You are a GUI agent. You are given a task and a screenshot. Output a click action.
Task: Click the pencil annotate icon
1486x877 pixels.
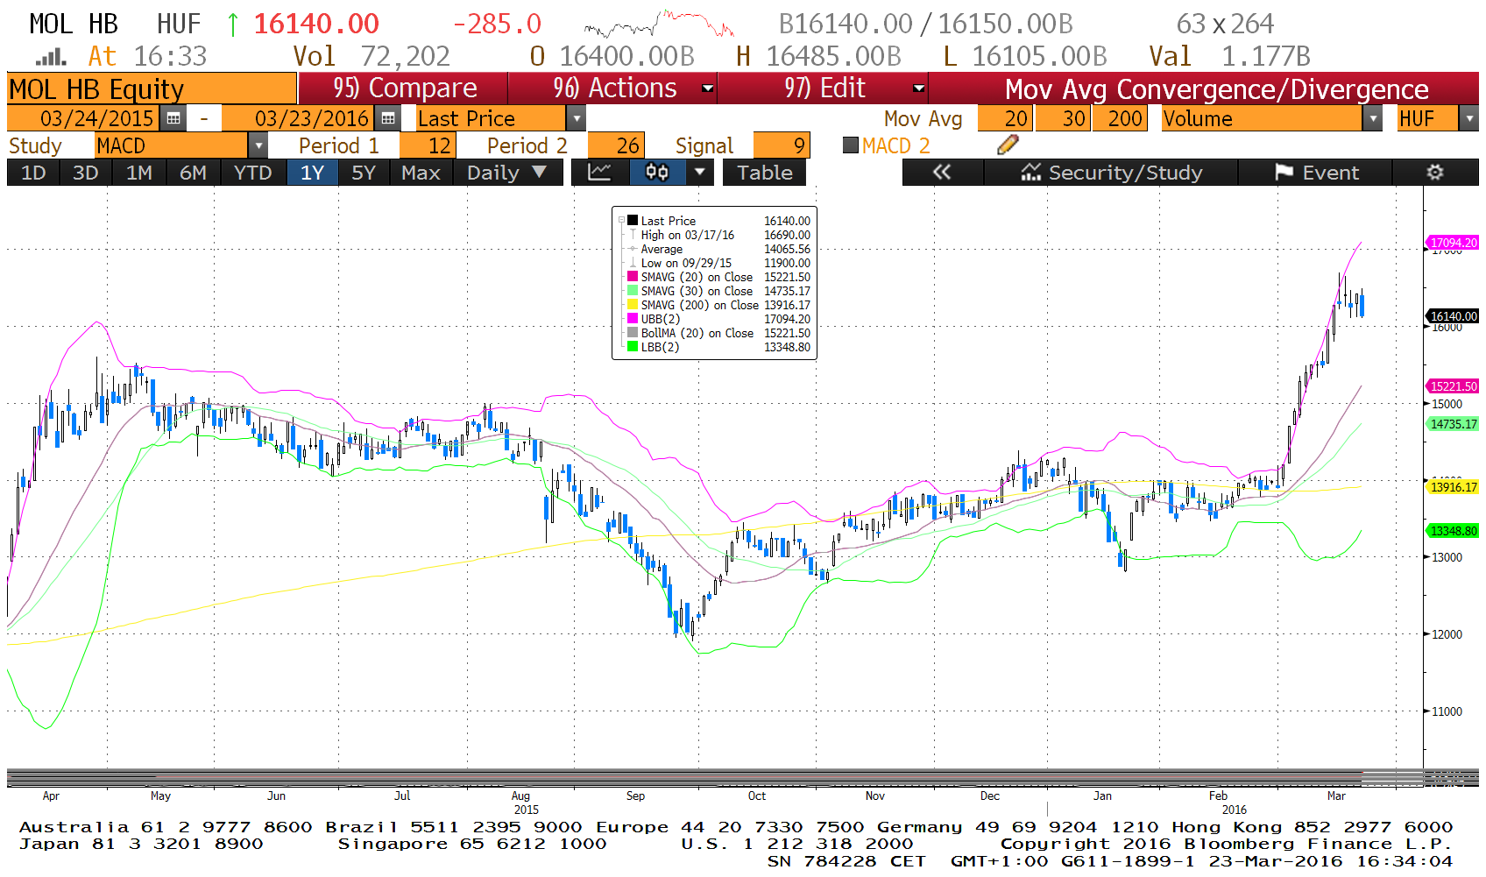pos(1008,145)
